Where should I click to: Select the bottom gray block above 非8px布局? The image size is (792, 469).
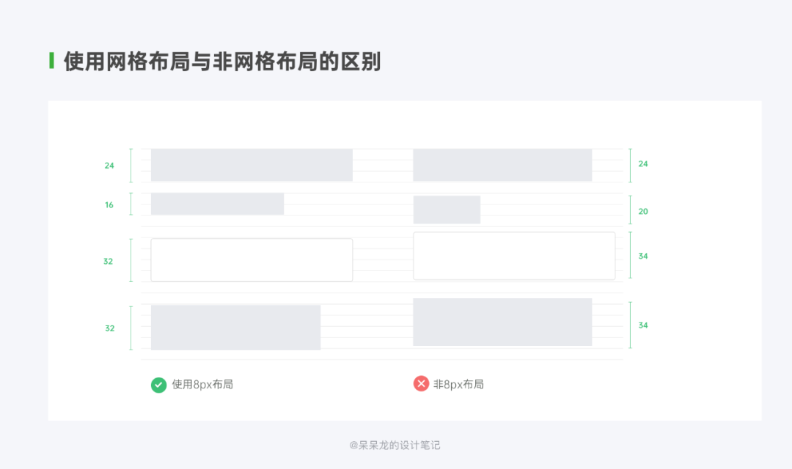[x=502, y=322]
